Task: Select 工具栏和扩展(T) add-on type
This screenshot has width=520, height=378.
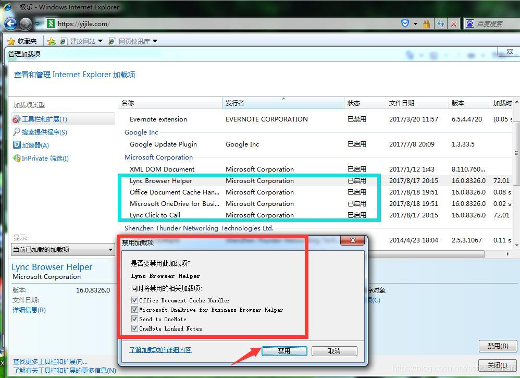Action: coord(63,119)
